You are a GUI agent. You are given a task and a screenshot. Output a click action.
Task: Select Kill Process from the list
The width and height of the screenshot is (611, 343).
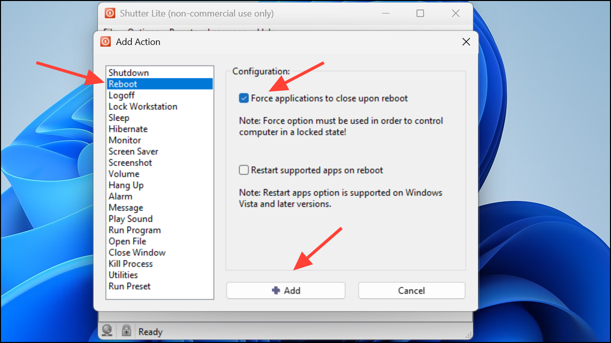[x=160, y=264]
